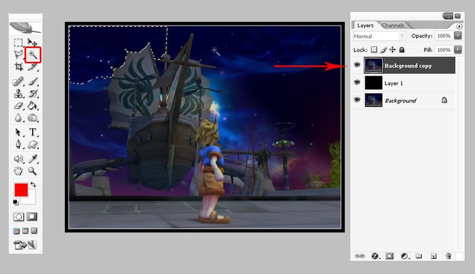Select the Brush tool
475x274 pixels.
click(33, 81)
